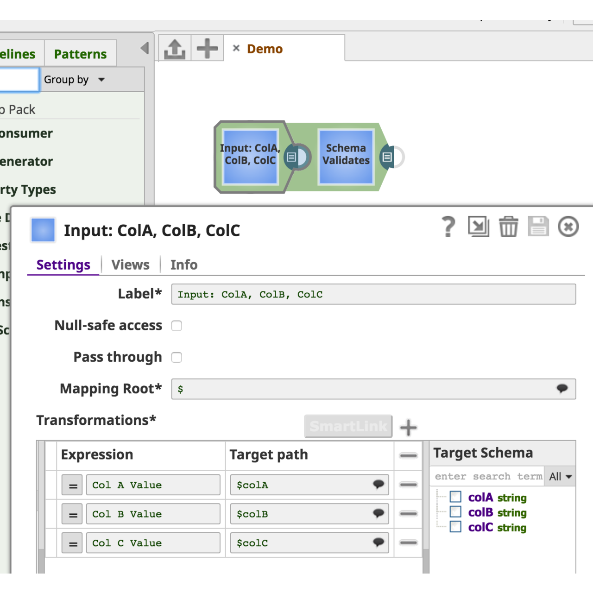Open the Group by dropdown

tap(74, 79)
